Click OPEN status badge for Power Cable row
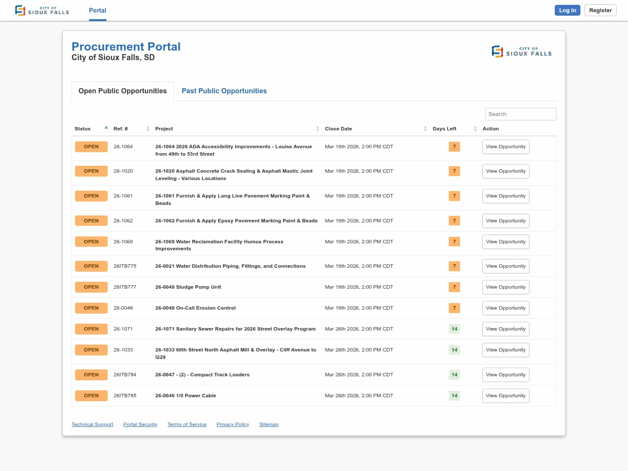This screenshot has width=628, height=471. pos(91,396)
